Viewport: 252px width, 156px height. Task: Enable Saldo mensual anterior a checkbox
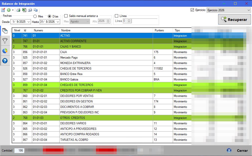tap(66, 16)
